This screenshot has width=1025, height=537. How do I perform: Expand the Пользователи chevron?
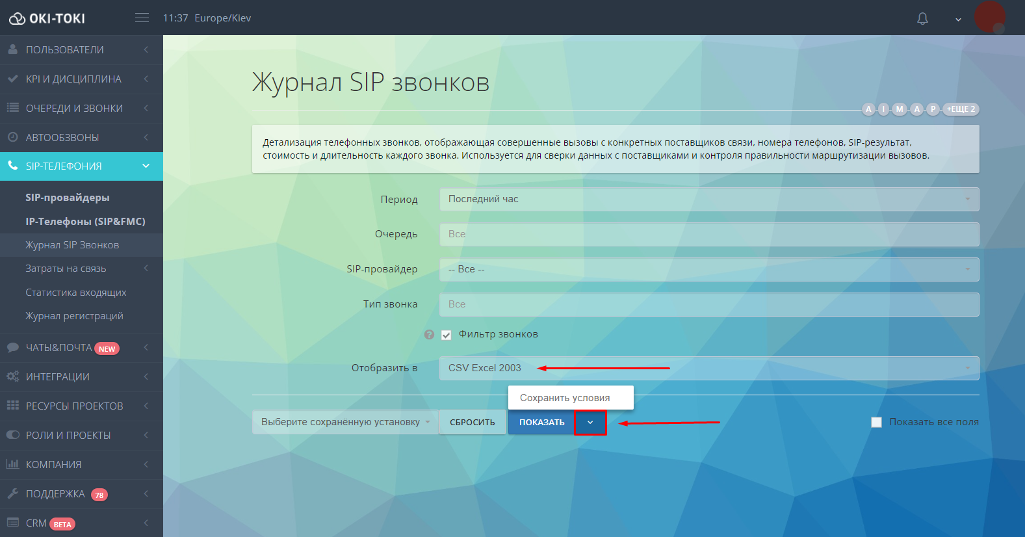146,49
